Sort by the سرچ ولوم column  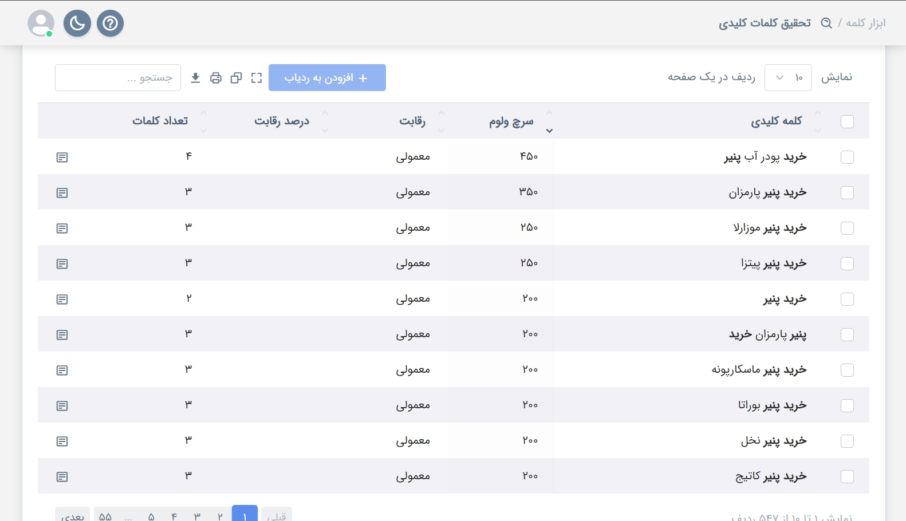click(x=511, y=121)
